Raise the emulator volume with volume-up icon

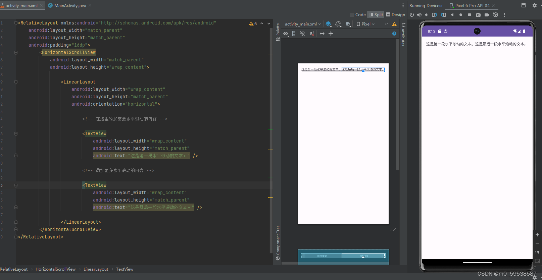click(419, 15)
